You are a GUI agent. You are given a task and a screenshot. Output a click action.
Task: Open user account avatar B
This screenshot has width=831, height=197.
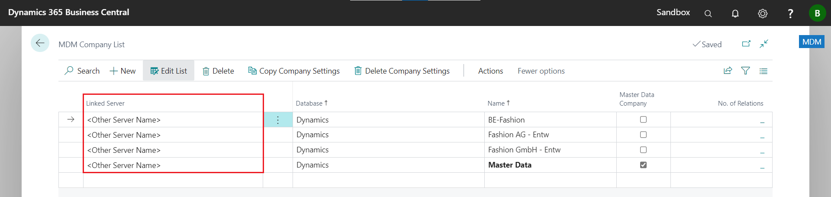(x=817, y=13)
